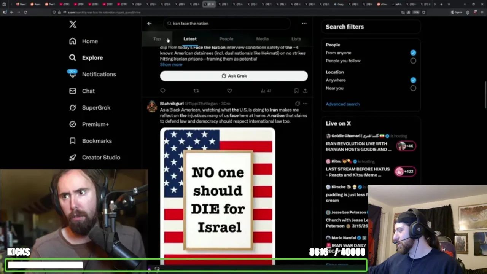Click the bookmark star in address bar
The height and width of the screenshot is (274, 487).
pyautogui.click(x=423, y=12)
